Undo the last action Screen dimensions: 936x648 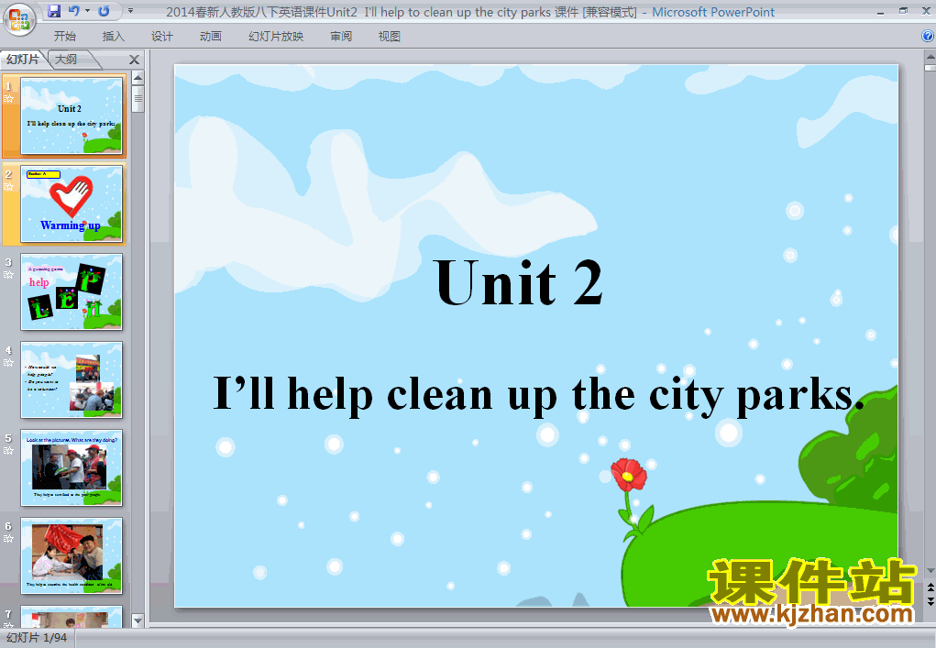coord(73,11)
